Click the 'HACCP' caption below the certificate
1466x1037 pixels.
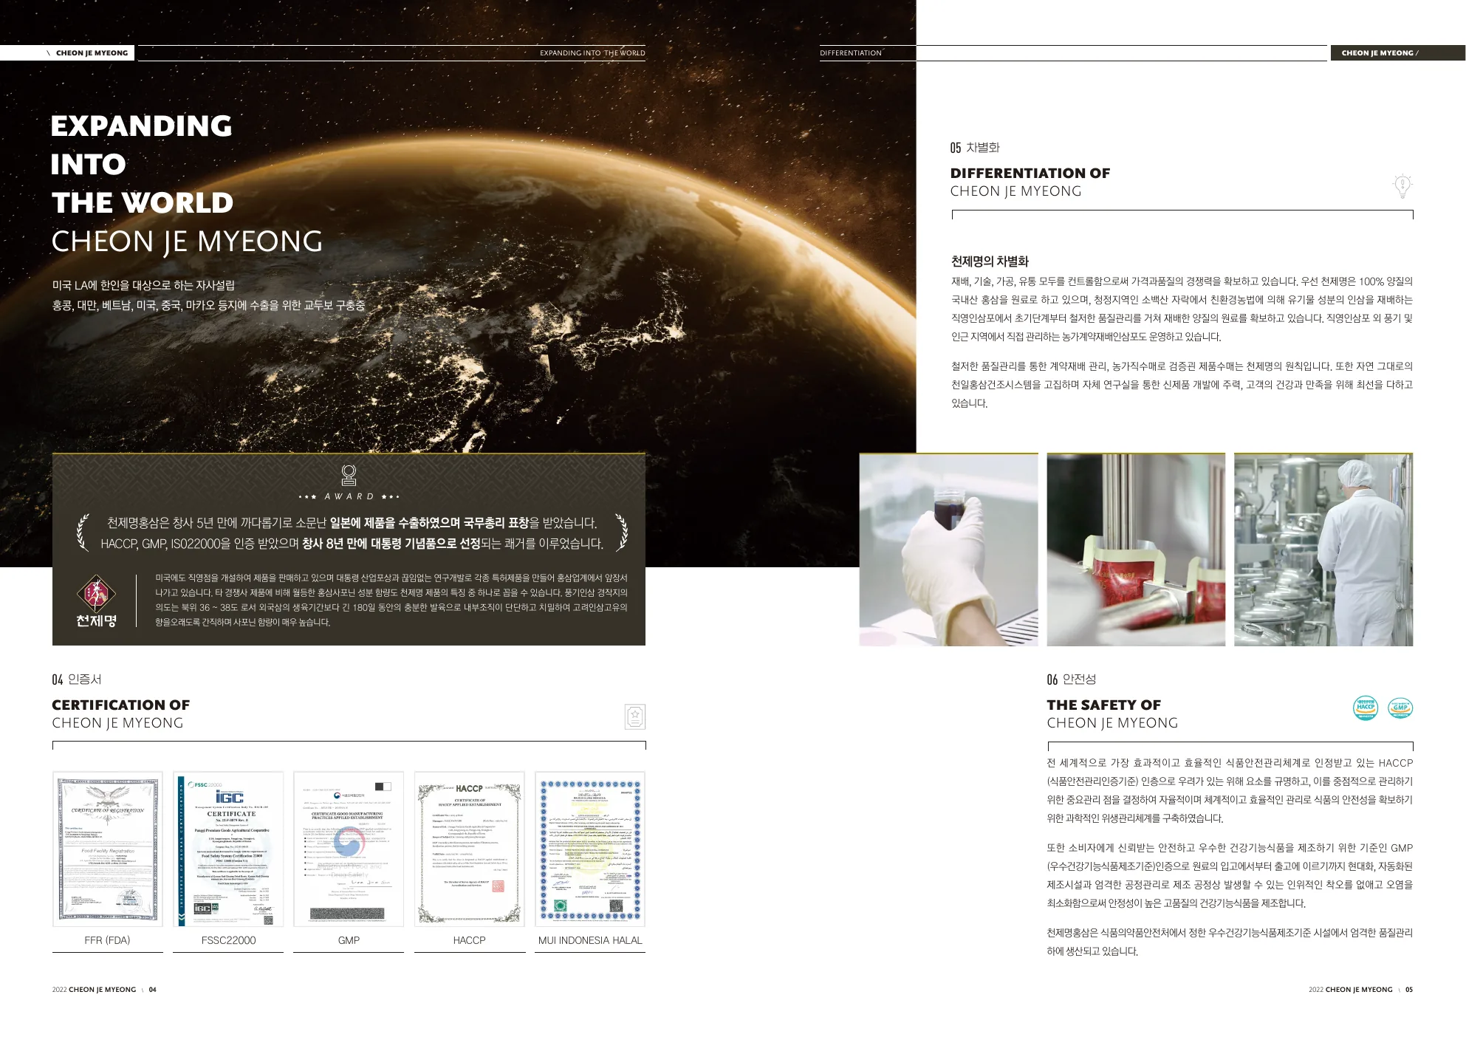click(x=470, y=940)
